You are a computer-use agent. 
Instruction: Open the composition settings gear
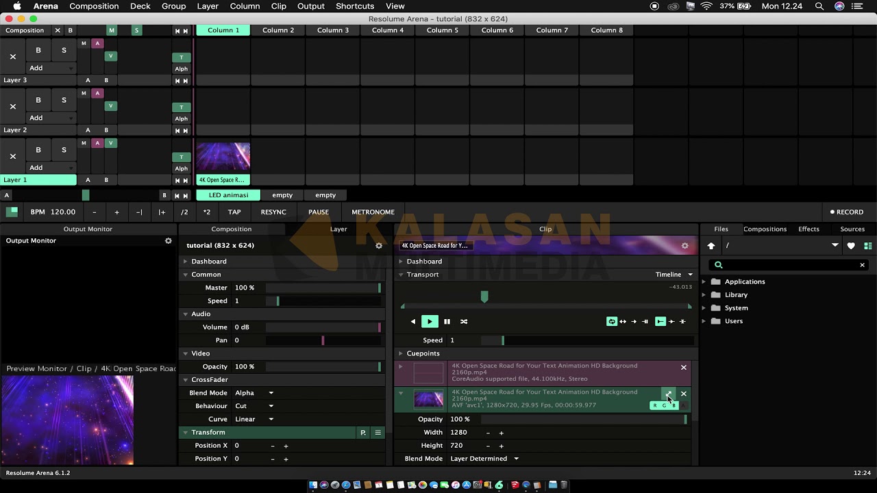[x=379, y=245]
